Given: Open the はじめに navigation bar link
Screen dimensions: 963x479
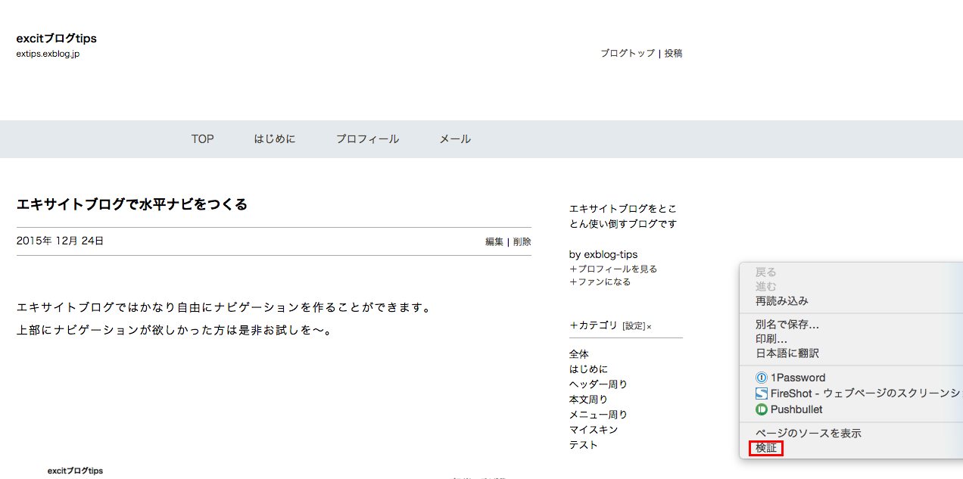Looking at the screenshot, I should [x=275, y=139].
